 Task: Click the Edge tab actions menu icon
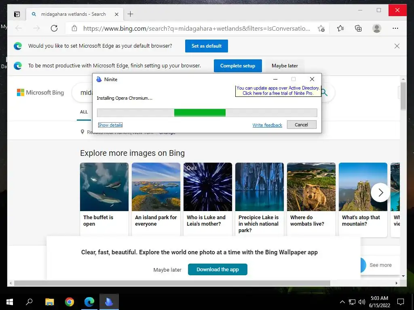(x=17, y=14)
